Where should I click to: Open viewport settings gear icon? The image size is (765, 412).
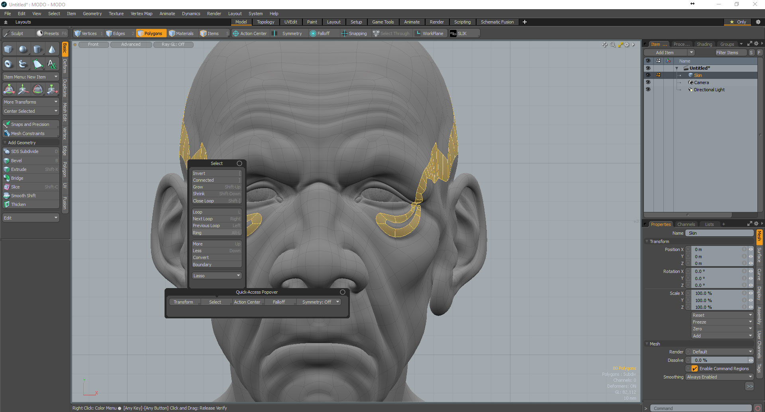click(627, 45)
